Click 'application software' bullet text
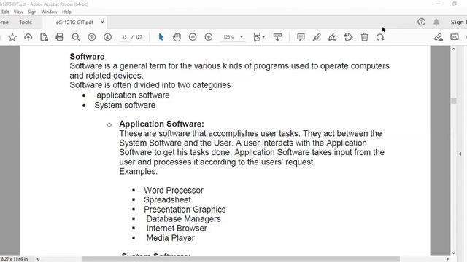Image resolution: width=467 pixels, height=262 pixels. point(133,95)
